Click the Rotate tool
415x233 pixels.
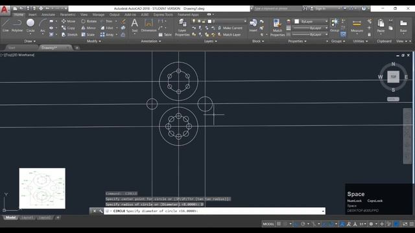click(89, 21)
